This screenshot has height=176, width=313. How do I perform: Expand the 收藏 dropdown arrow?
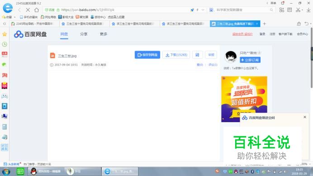pyautogui.click(x=15, y=17)
